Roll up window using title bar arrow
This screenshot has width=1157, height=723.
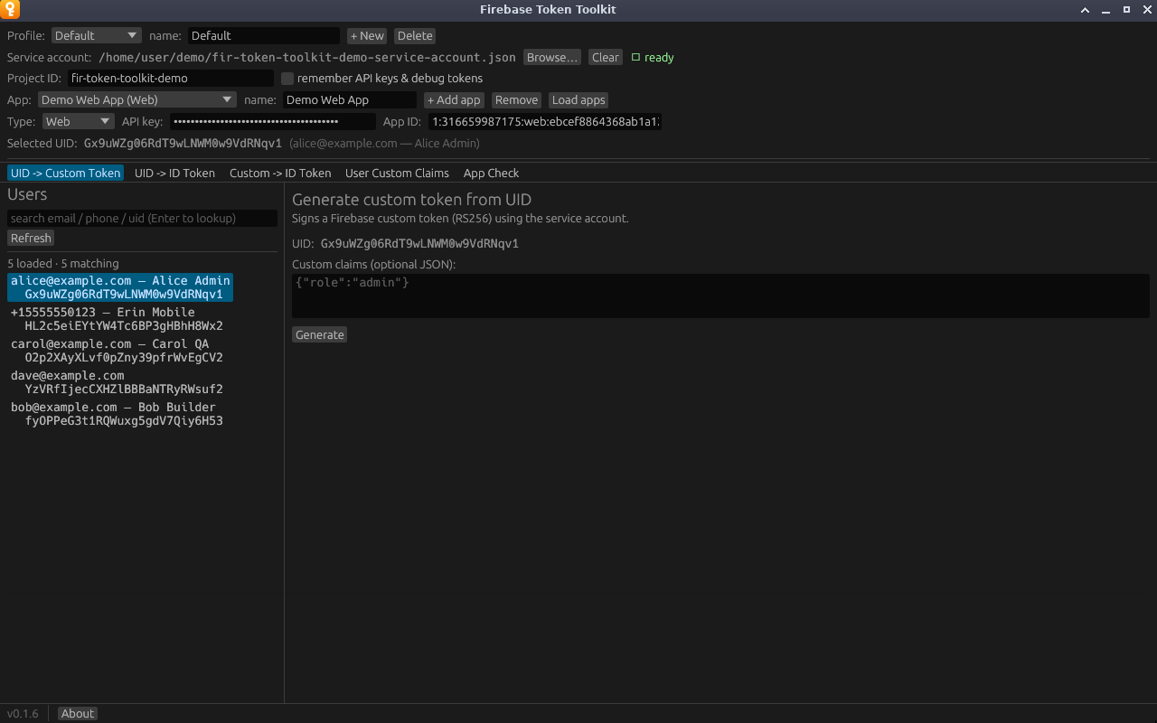[x=1086, y=10]
